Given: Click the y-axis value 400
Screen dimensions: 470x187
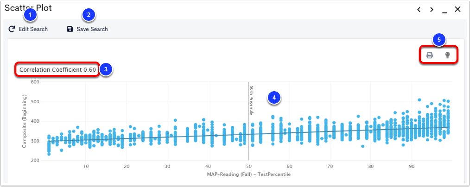Looking at the screenshot, I should coord(36,121).
